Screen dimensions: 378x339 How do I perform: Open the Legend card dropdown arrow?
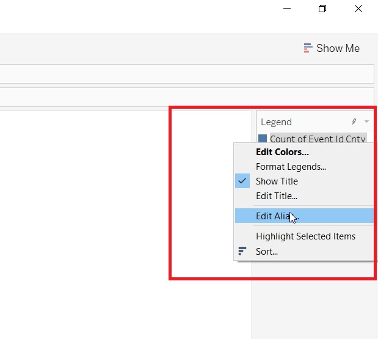pyautogui.click(x=366, y=122)
